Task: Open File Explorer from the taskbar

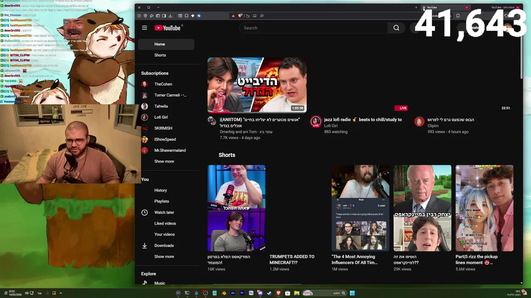Action: click(x=297, y=293)
